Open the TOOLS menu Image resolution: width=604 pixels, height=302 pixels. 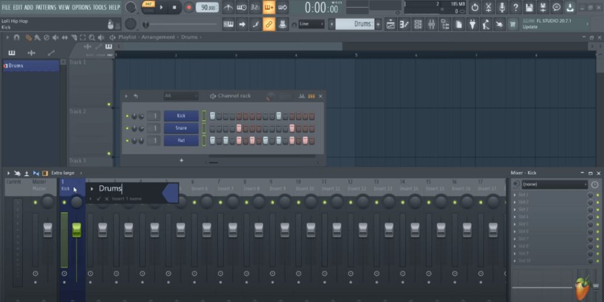pos(100,7)
